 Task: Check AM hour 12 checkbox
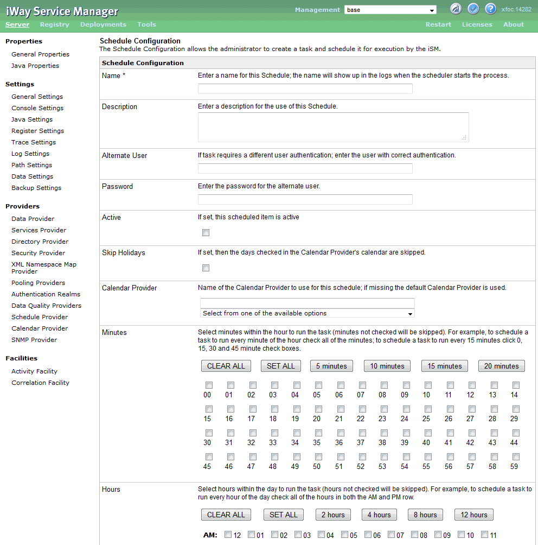(x=228, y=535)
